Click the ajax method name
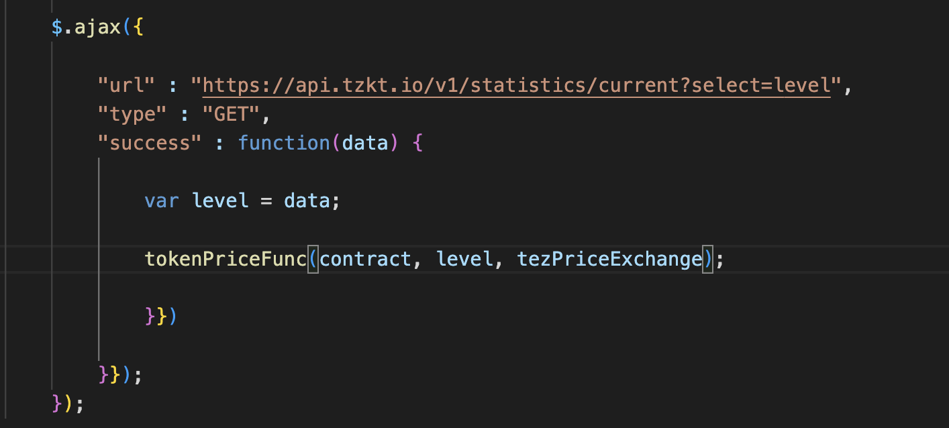This screenshot has width=949, height=428. point(95,28)
